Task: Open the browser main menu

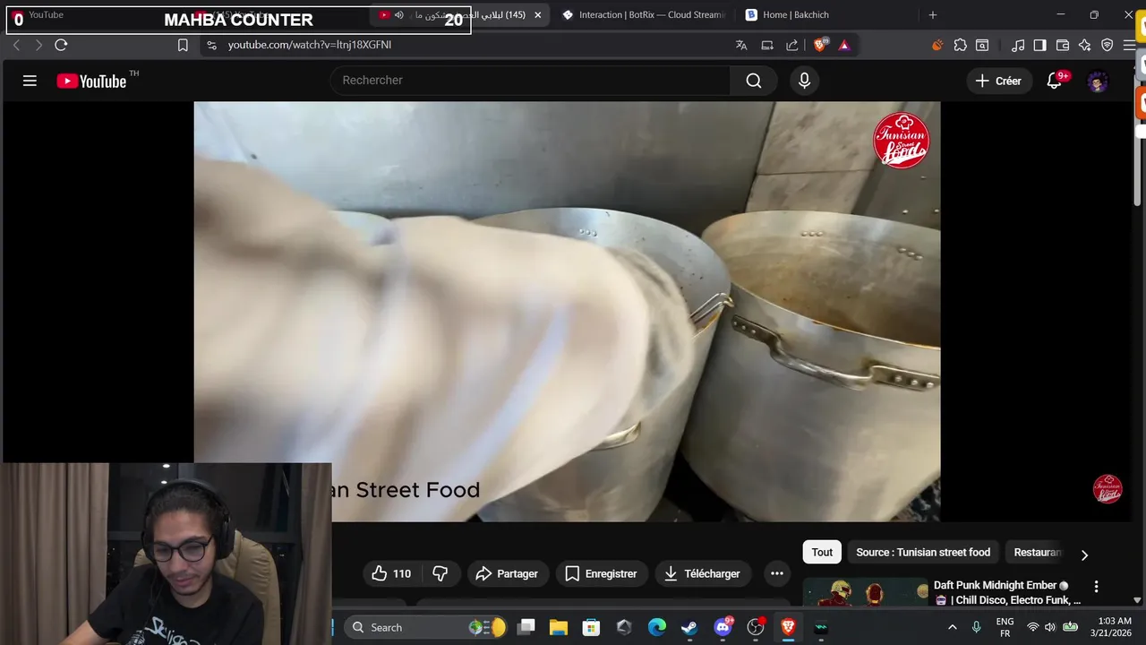Action: 1129,45
